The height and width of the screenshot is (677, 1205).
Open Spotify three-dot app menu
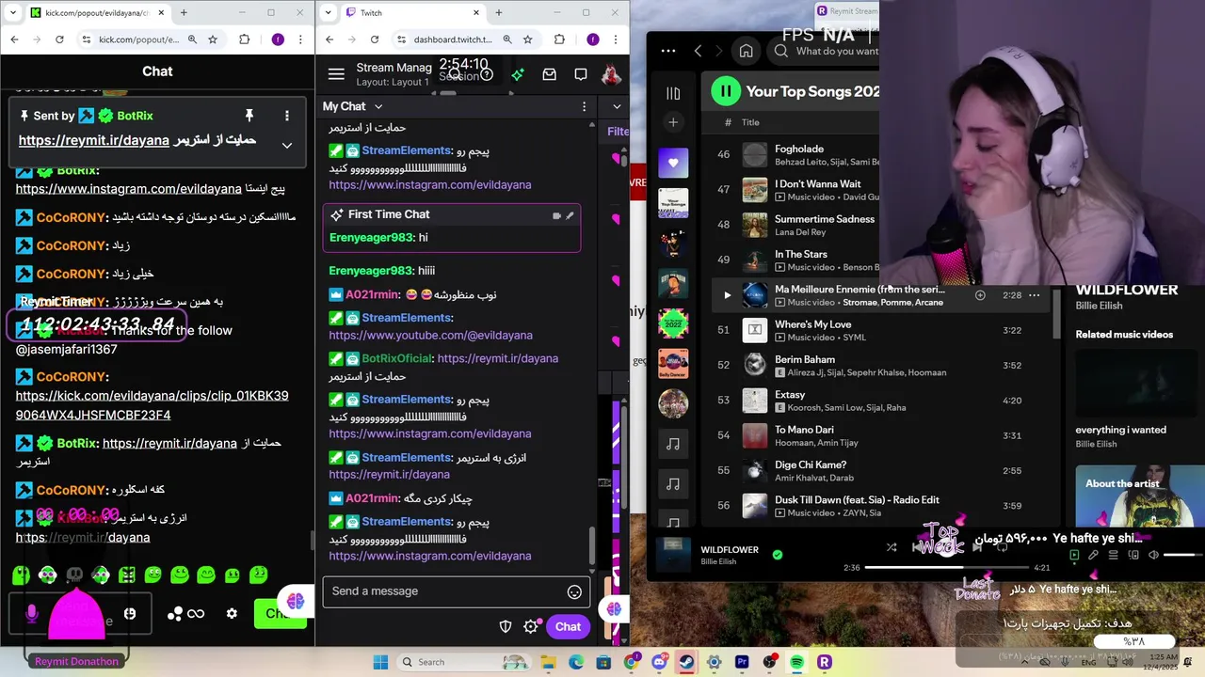coord(668,51)
